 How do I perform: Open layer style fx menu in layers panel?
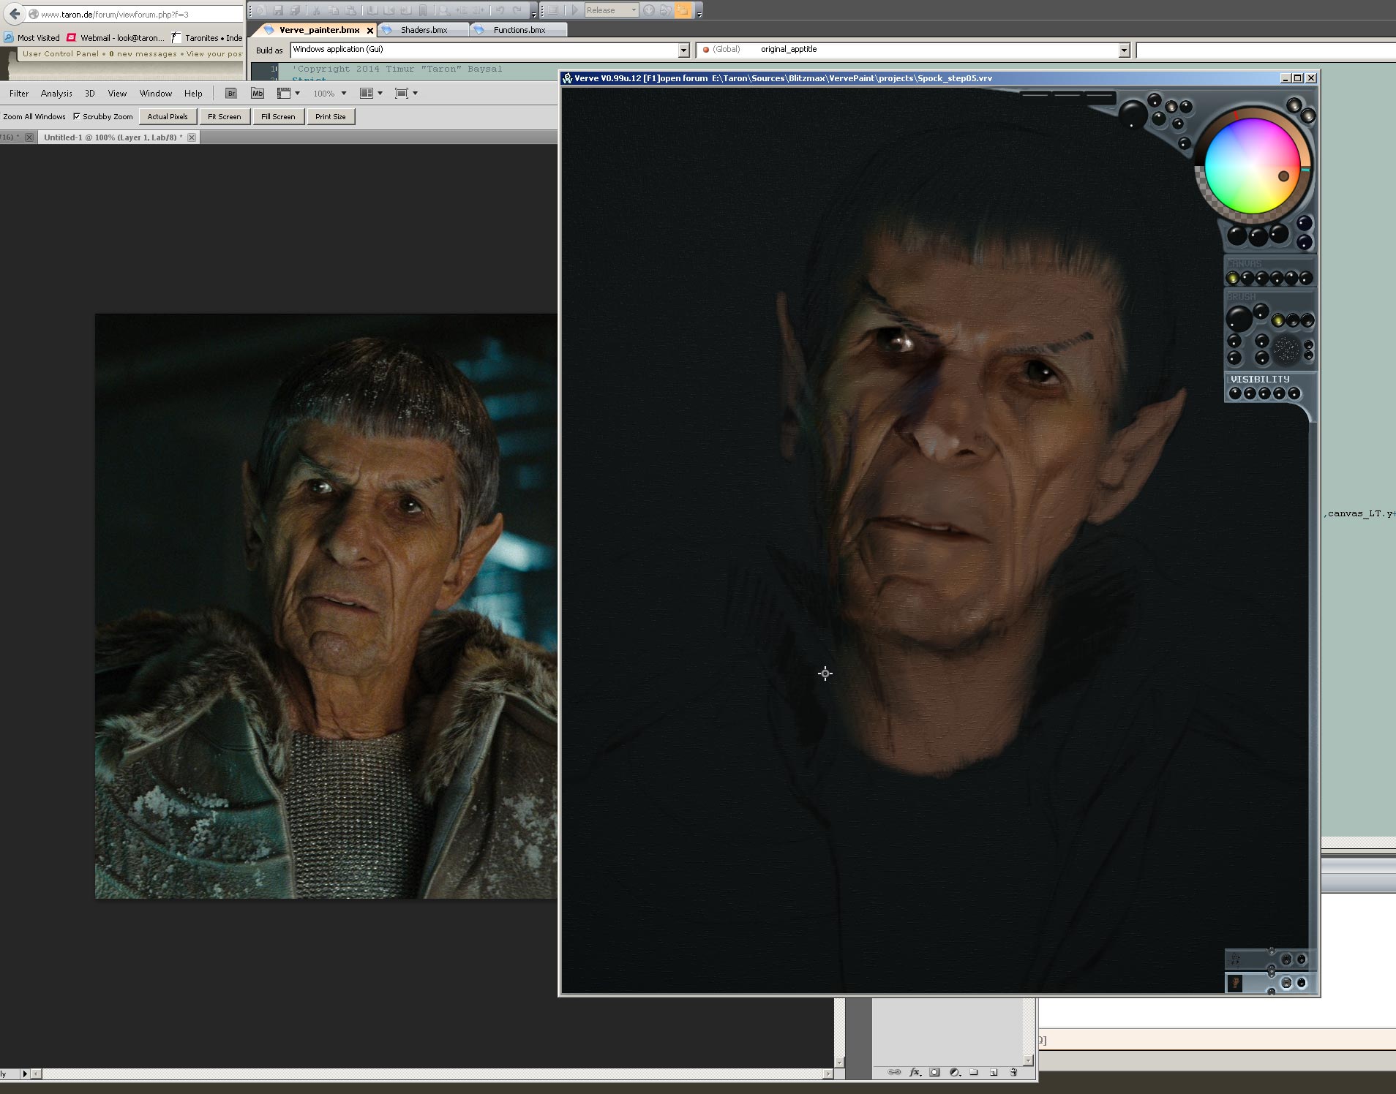point(915,1072)
